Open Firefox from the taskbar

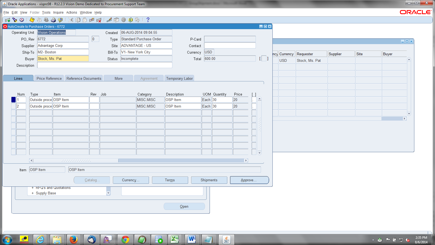click(x=74, y=240)
